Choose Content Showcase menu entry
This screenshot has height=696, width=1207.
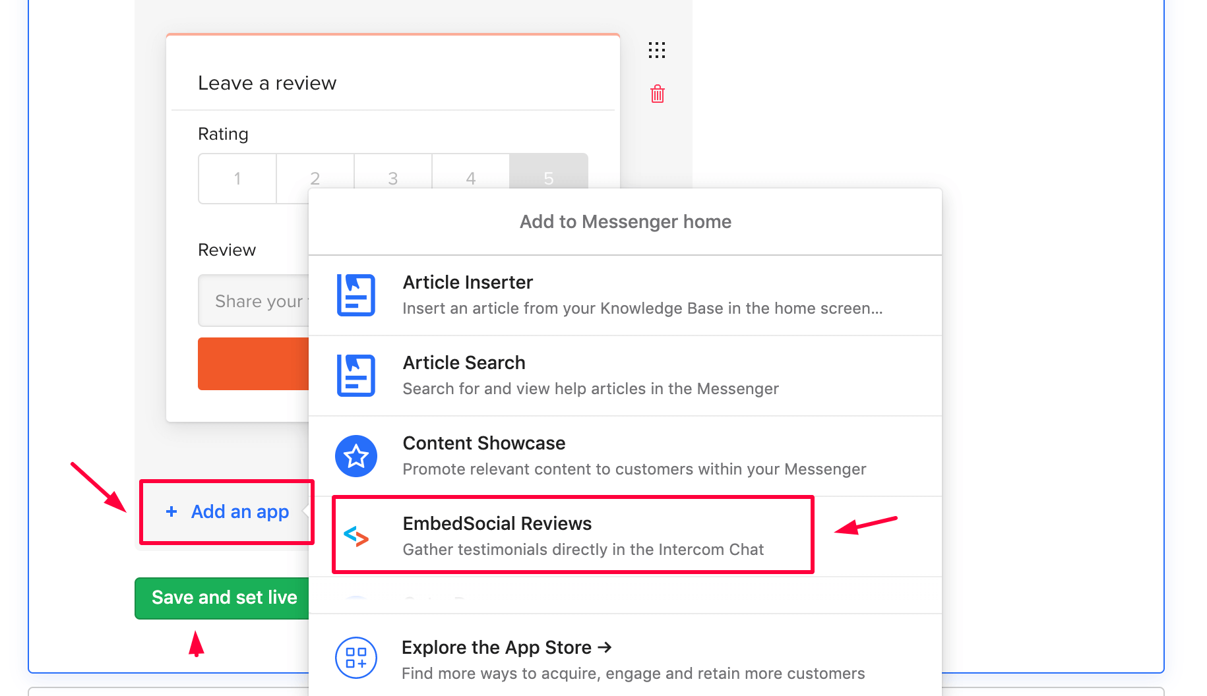pos(625,456)
